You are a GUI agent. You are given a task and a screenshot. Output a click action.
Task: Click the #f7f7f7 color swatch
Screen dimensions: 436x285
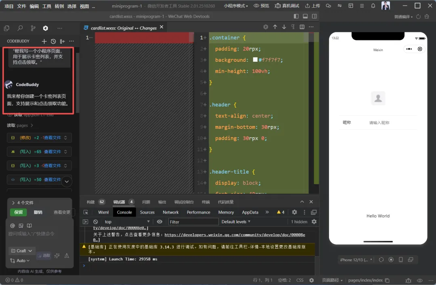point(255,60)
